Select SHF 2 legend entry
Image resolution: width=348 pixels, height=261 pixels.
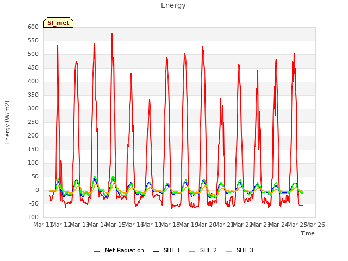pyautogui.click(x=203, y=250)
